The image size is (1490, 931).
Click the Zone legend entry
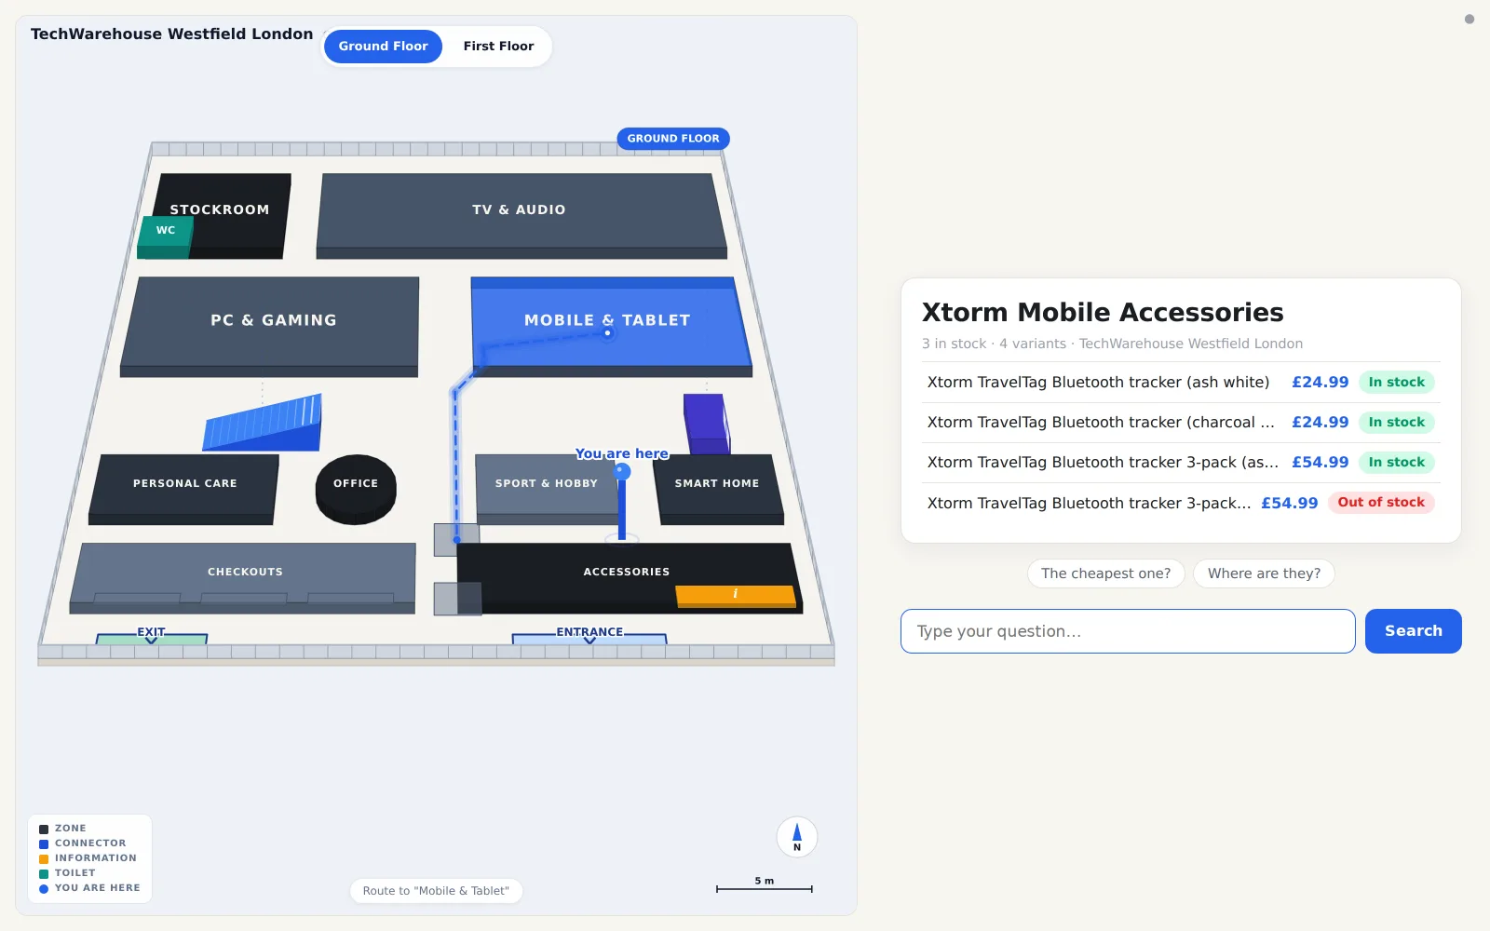click(63, 829)
